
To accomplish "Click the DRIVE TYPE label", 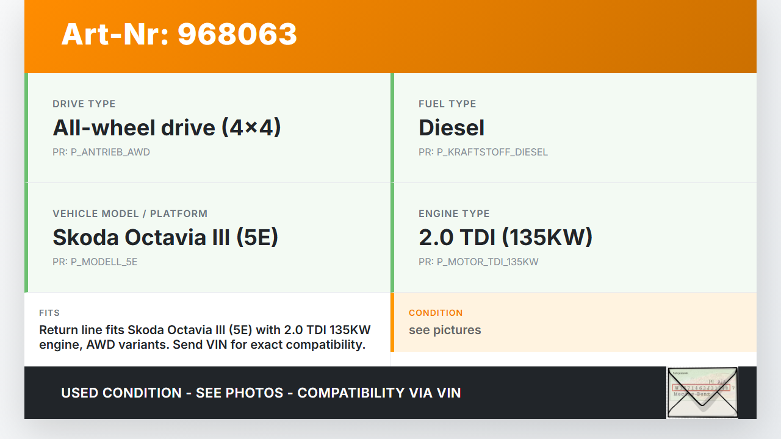I will pos(84,104).
